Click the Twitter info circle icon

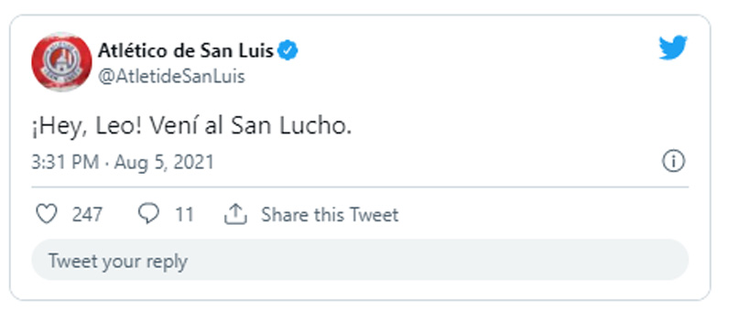tap(674, 162)
